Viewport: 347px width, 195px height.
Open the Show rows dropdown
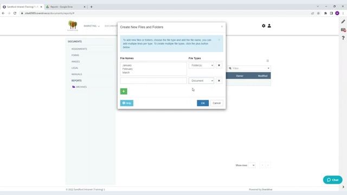(x=252, y=165)
